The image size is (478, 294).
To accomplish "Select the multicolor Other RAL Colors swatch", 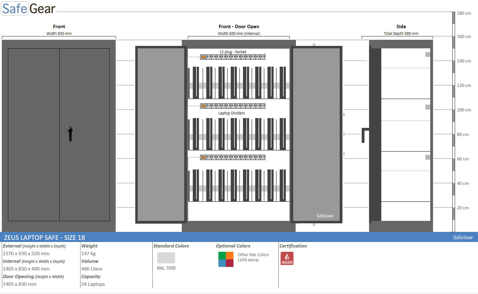I will point(226,259).
